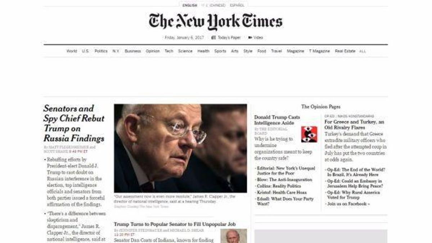Open the large James Clapper photo

click(180, 148)
